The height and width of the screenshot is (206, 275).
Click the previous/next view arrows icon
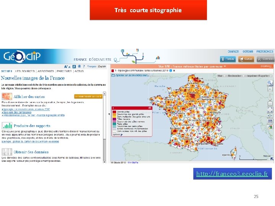coord(270,116)
